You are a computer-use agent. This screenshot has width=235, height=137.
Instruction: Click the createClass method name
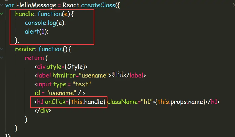tap(98, 5)
